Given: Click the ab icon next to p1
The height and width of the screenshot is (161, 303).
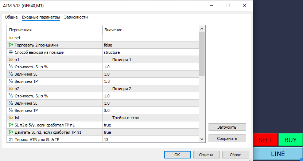Looking at the screenshot, I should [x=11, y=60].
